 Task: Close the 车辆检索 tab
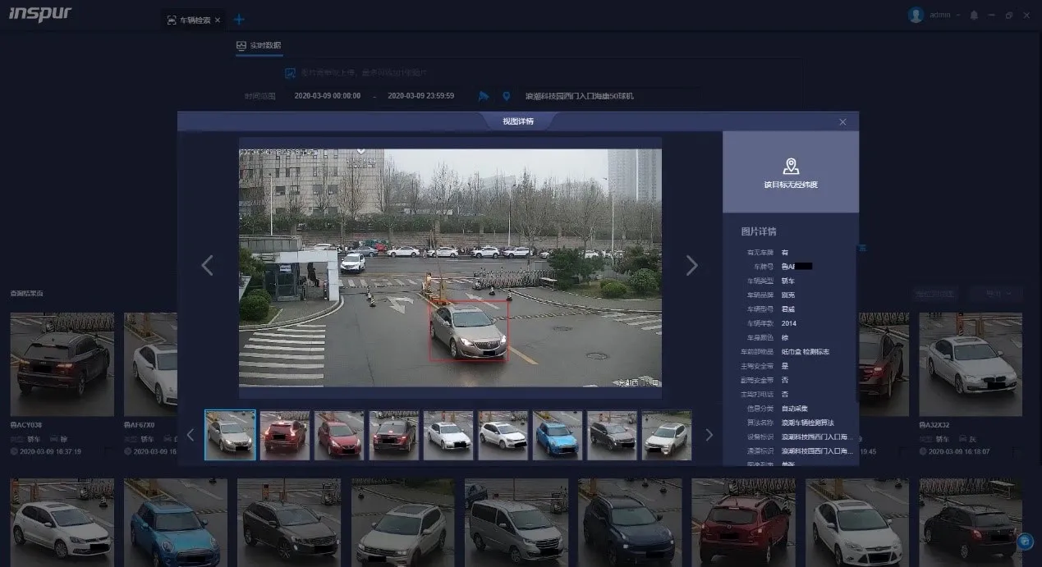click(218, 20)
